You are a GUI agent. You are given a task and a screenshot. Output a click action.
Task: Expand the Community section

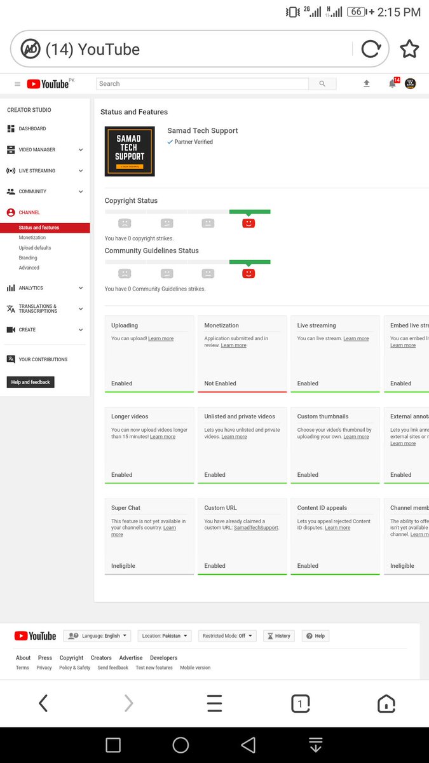pos(81,191)
